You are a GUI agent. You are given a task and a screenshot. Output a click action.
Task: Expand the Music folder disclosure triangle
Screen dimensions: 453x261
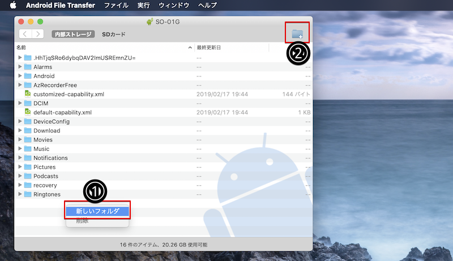[x=20, y=149]
